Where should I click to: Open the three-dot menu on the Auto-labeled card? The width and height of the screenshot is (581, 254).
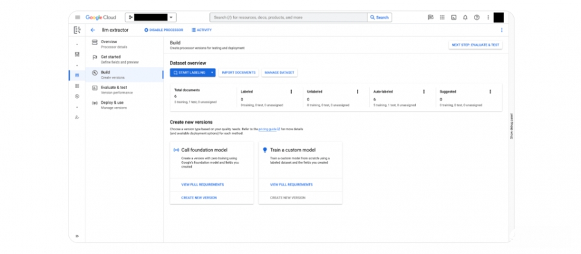tap(424, 92)
